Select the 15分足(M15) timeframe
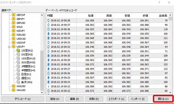The width and height of the screenshot is (174, 104). pos(28,58)
